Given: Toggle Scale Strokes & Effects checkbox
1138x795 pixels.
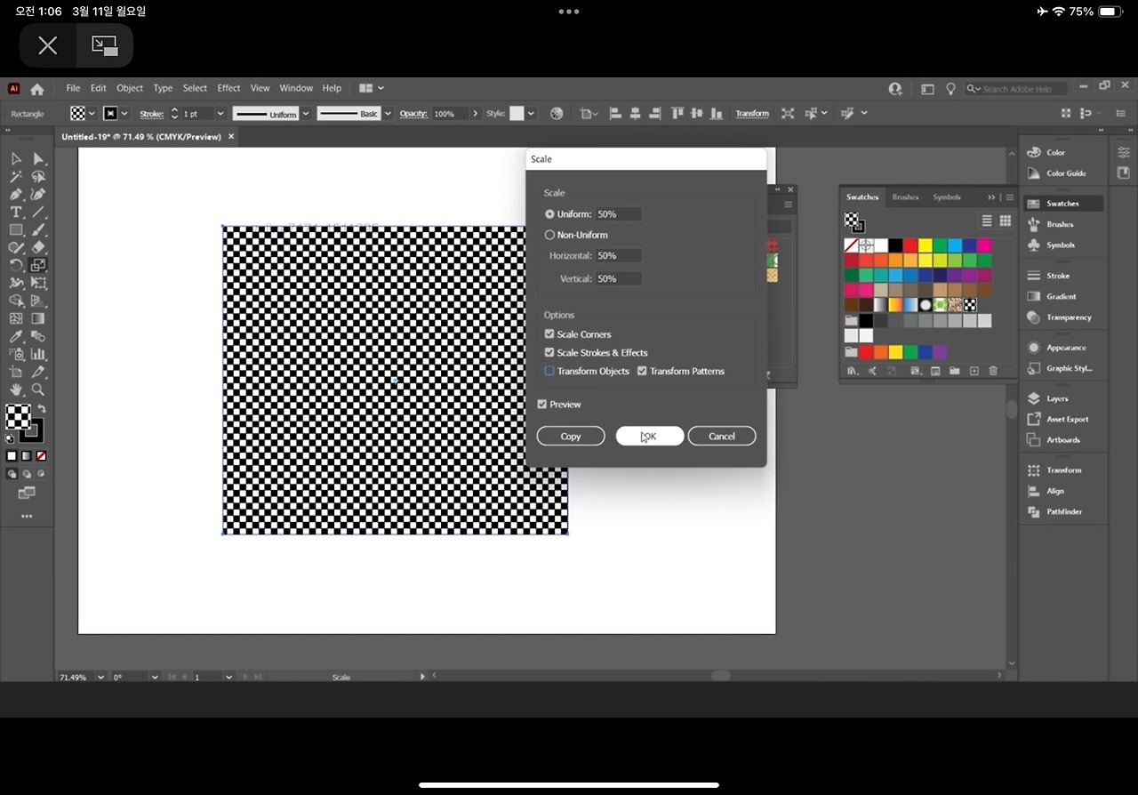Looking at the screenshot, I should click(x=549, y=353).
